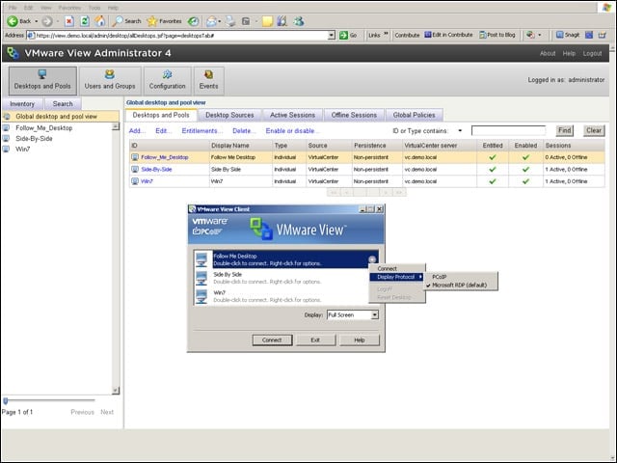The height and width of the screenshot is (463, 617).
Task: Open Desktops and Pools section
Action: pos(42,81)
